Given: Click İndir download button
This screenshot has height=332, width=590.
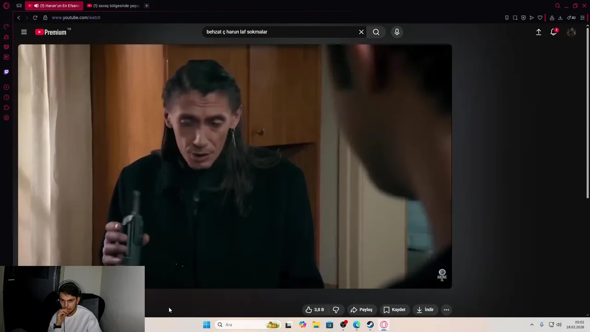Looking at the screenshot, I should coord(425,310).
